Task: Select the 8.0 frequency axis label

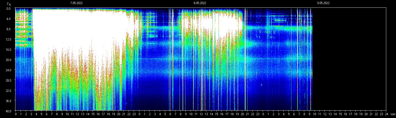Action: click(x=8, y=29)
